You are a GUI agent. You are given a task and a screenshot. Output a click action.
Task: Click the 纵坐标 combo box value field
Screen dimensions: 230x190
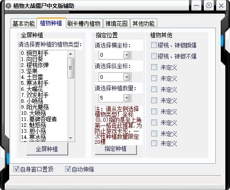[x=111, y=77]
